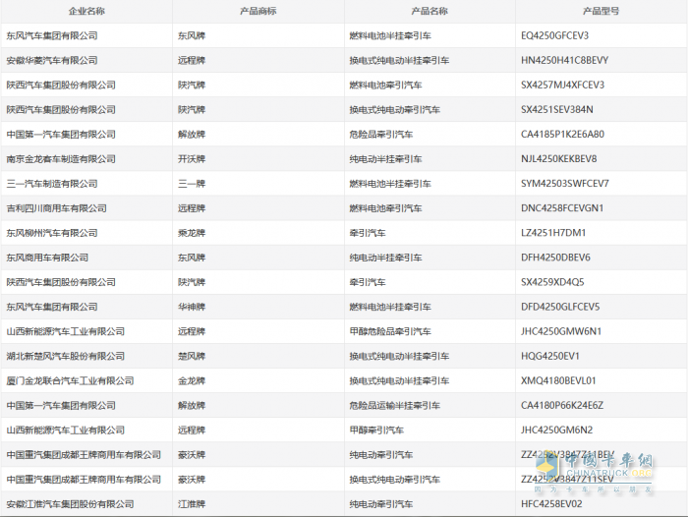Select model DNC4258FCEVGN1 cell
This screenshot has height=517, width=688.
click(x=561, y=208)
